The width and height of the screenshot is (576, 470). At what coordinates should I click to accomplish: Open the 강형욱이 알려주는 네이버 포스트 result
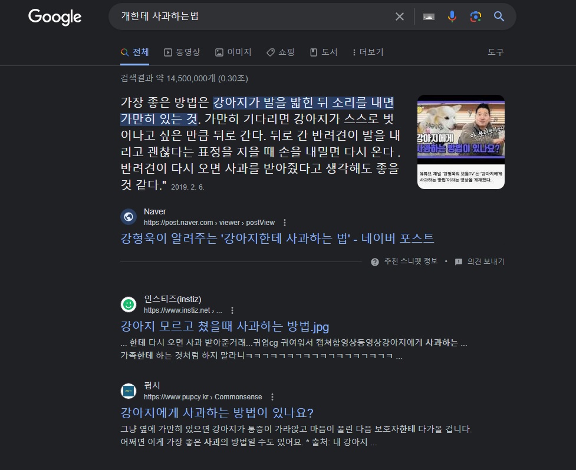click(x=277, y=239)
